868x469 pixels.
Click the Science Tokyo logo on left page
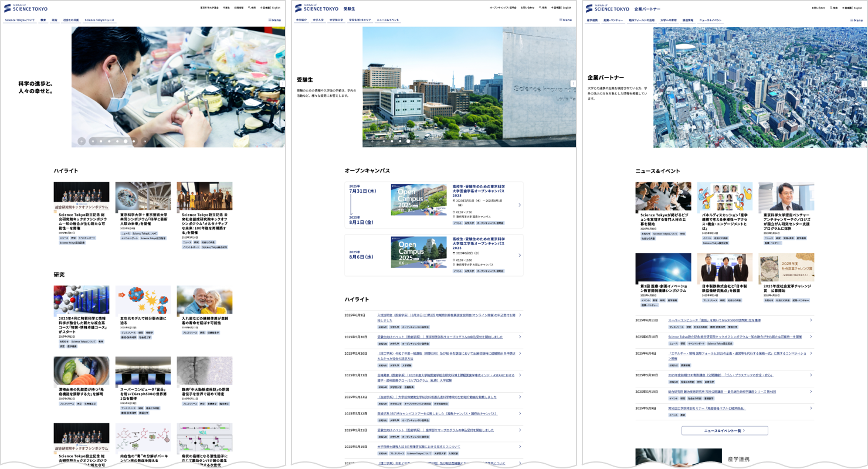26,8
